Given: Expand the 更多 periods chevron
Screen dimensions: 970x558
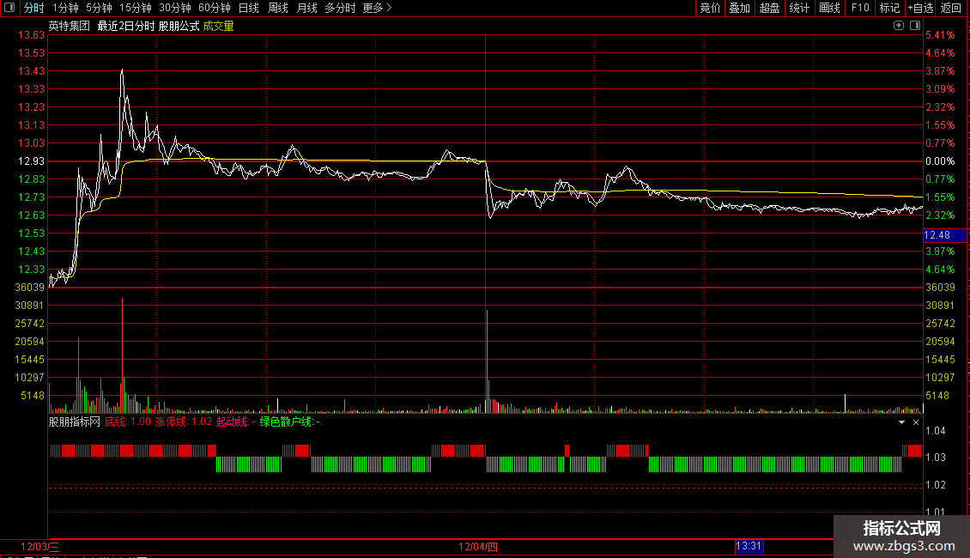Looking at the screenshot, I should click(389, 8).
